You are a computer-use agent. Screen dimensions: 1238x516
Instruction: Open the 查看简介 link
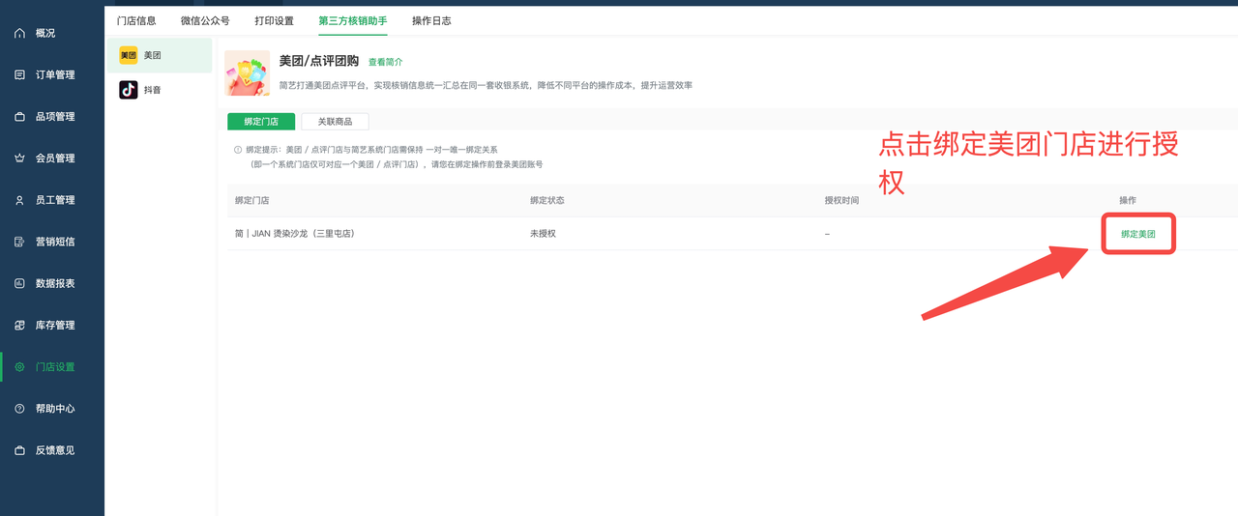(x=385, y=62)
